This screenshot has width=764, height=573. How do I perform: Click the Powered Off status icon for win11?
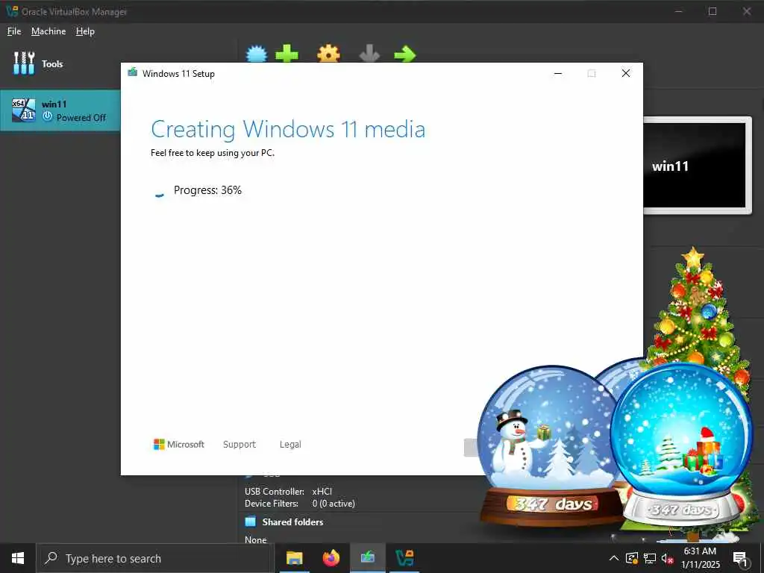pyautogui.click(x=47, y=117)
